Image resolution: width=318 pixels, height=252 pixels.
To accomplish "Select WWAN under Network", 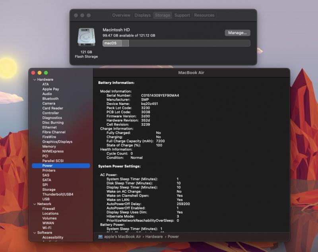I will click(48, 223).
